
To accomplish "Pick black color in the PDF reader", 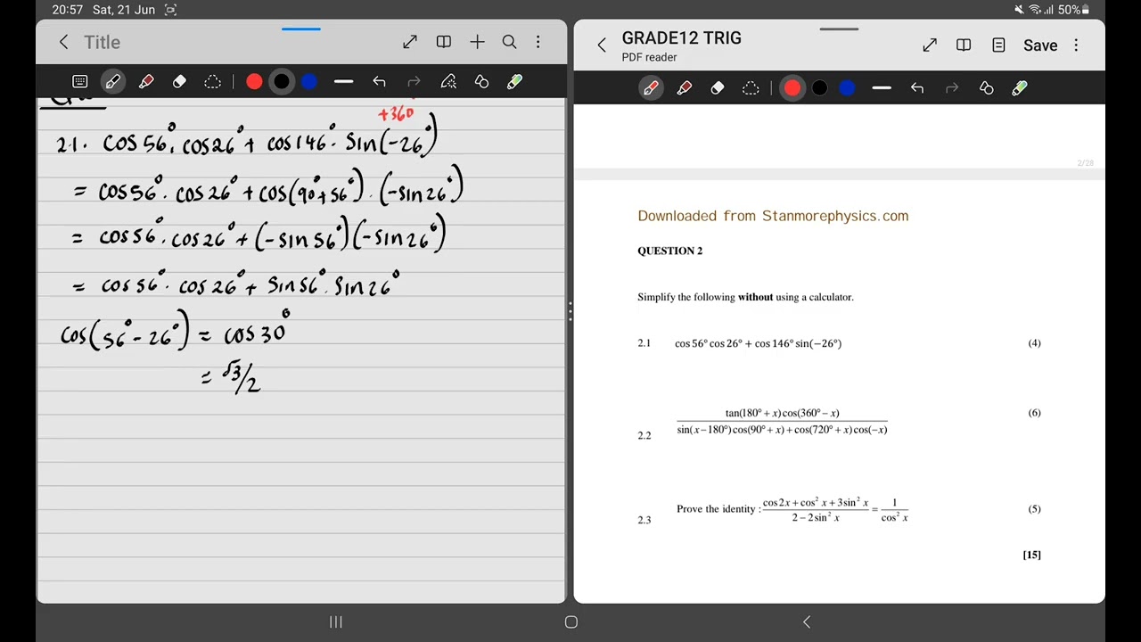I will (x=820, y=87).
